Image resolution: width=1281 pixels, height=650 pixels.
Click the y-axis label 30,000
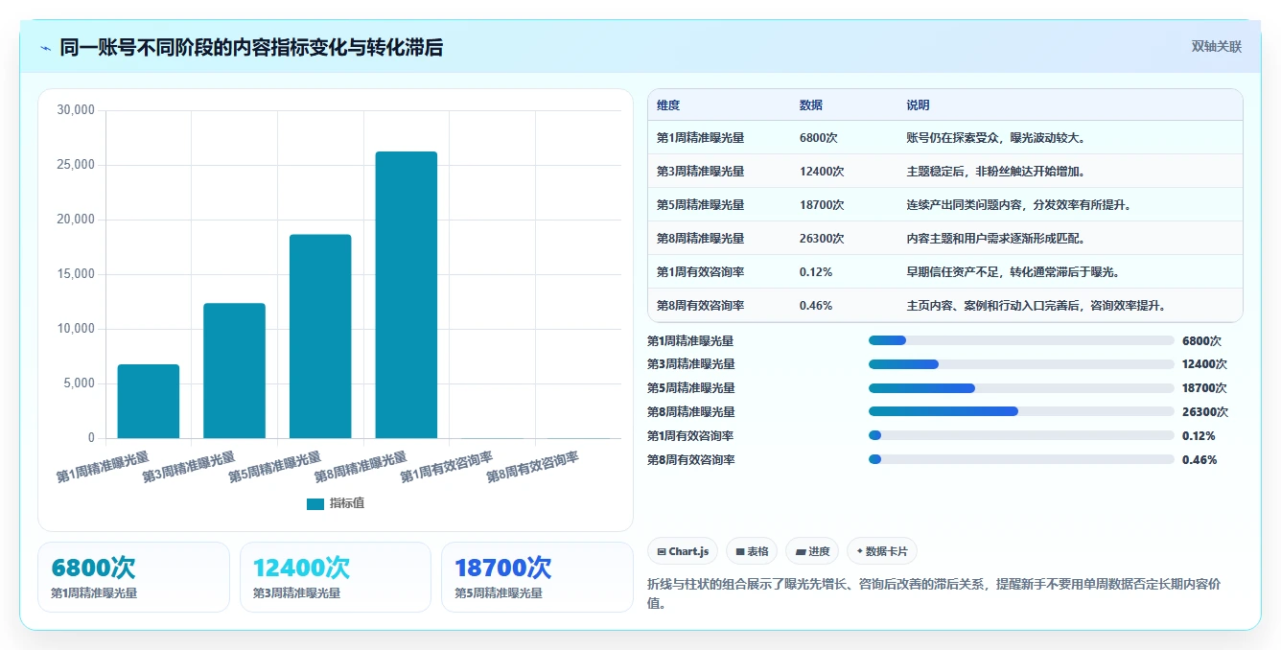pyautogui.click(x=76, y=110)
